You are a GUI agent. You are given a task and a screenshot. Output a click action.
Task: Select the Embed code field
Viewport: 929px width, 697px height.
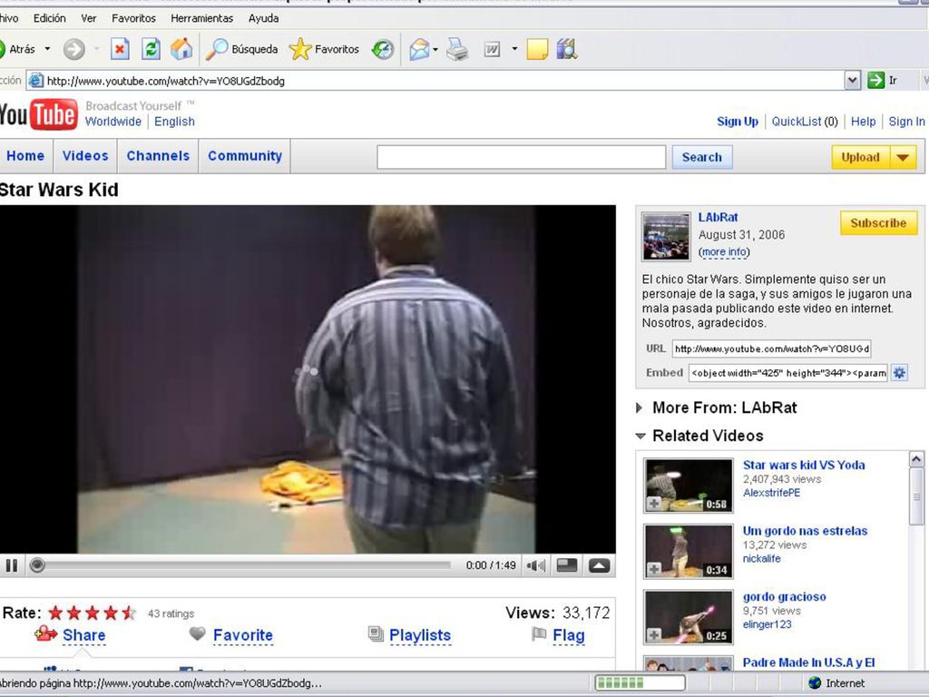(788, 373)
